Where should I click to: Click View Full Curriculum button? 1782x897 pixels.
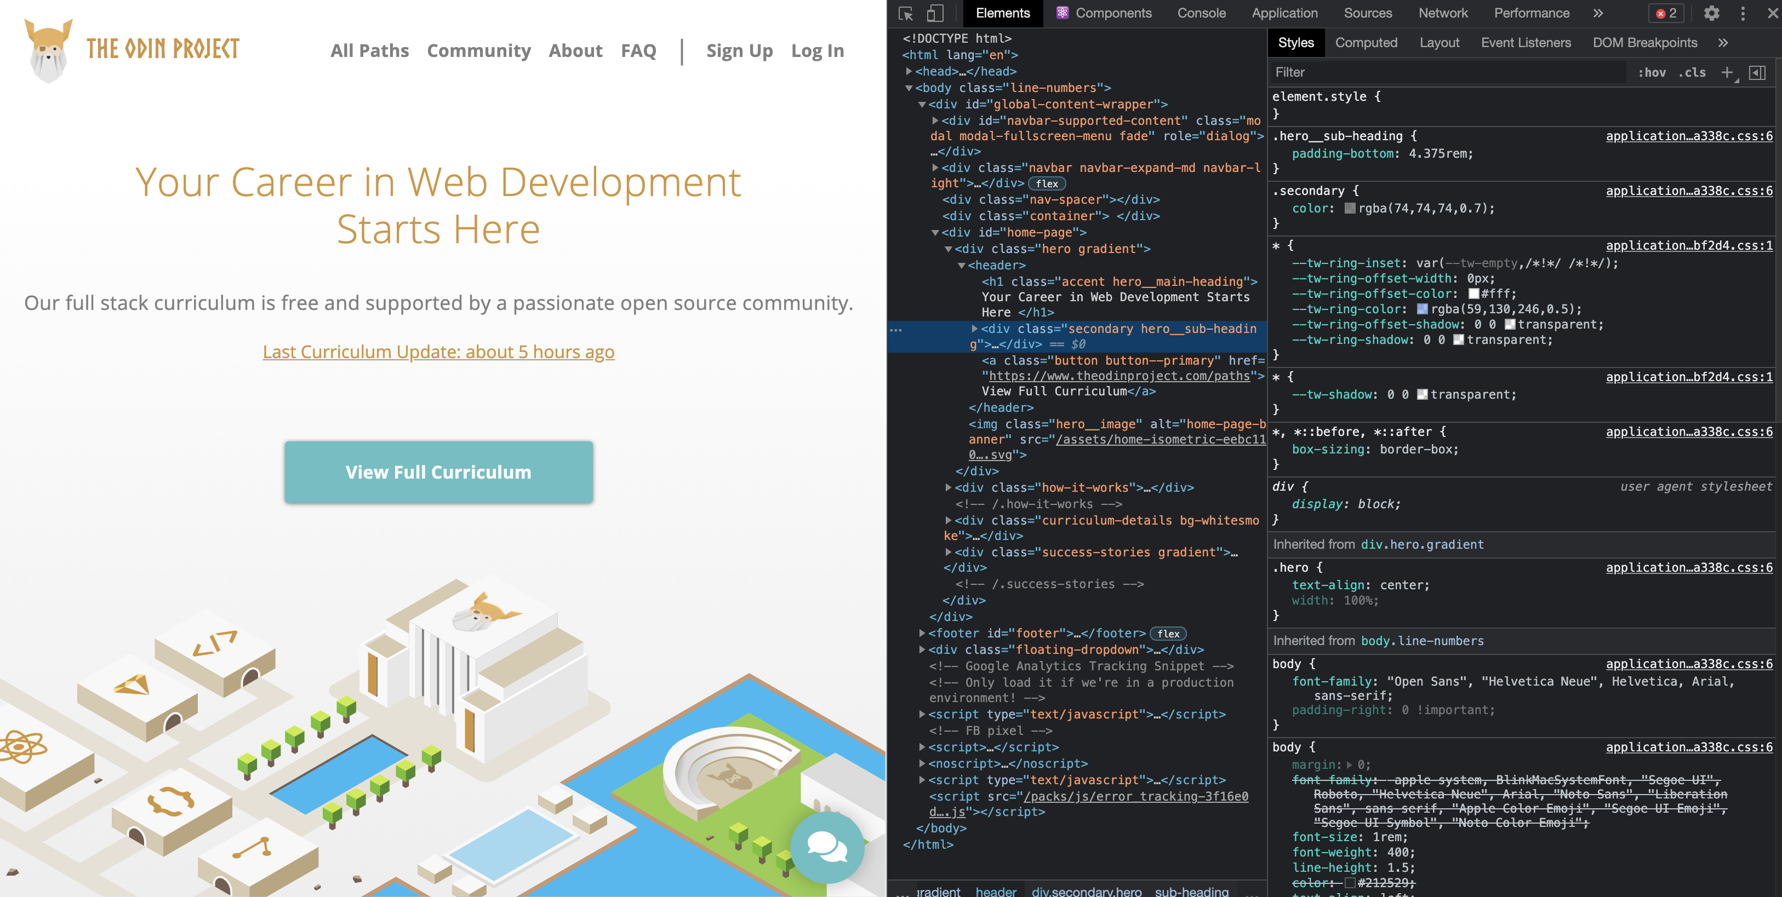click(438, 472)
